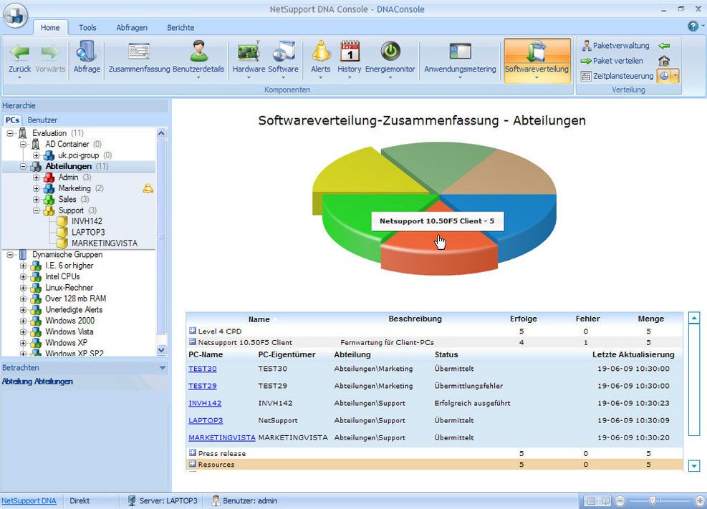Toggle list view in the status bar
This screenshot has width=707, height=509.
click(590, 501)
